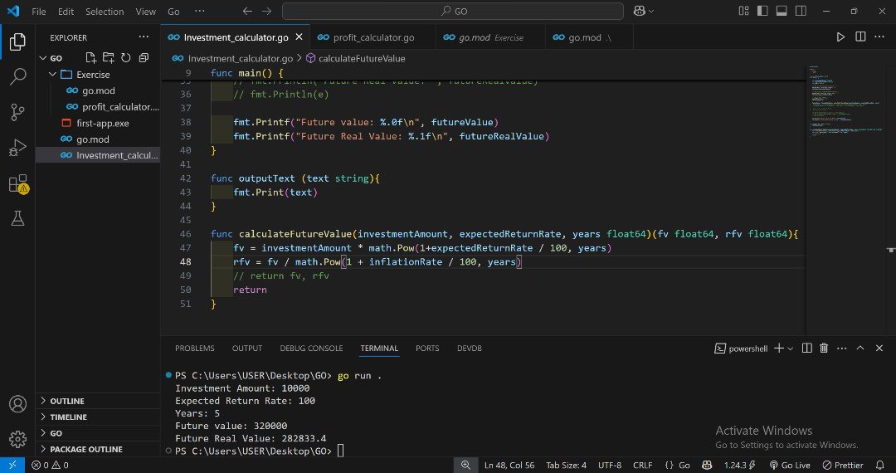This screenshot has height=473, width=896.
Task: Open notifications bell in status bar
Action: (x=880, y=465)
